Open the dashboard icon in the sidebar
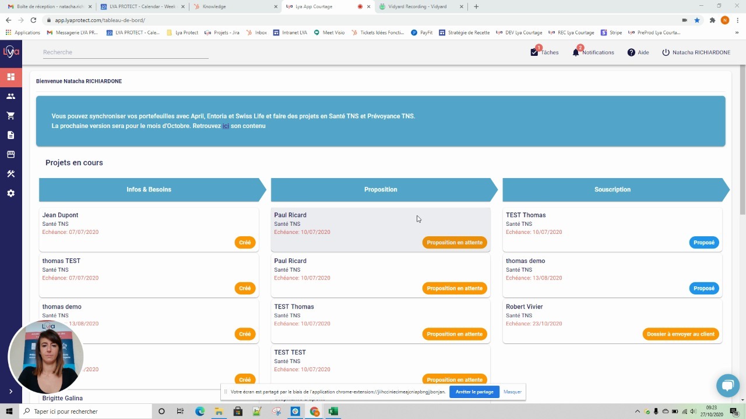 (x=10, y=77)
